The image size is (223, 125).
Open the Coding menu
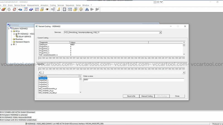[53, 5]
